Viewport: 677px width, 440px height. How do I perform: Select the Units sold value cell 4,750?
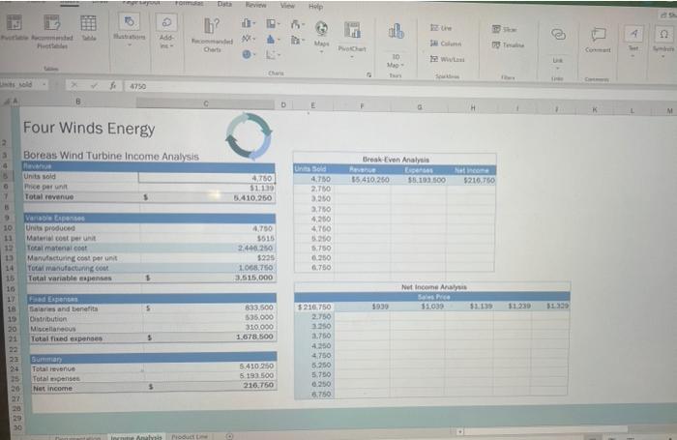206,178
